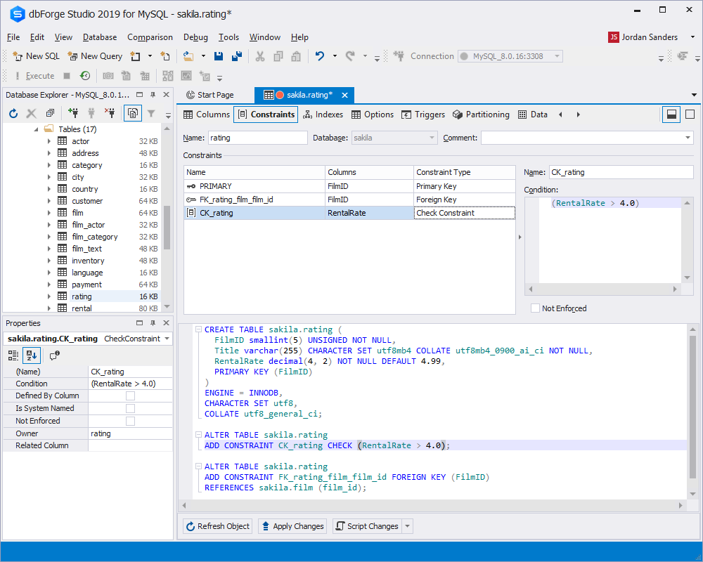Viewport: 703px width, 562px height.
Task: Open the Query History clock icon
Action: pyautogui.click(x=85, y=76)
